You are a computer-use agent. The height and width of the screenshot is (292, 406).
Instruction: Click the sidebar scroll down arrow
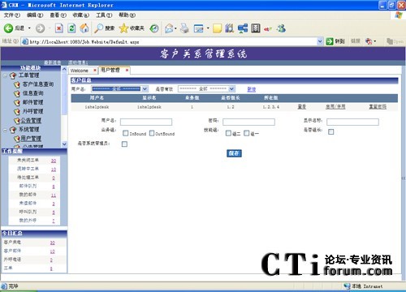tap(64, 144)
